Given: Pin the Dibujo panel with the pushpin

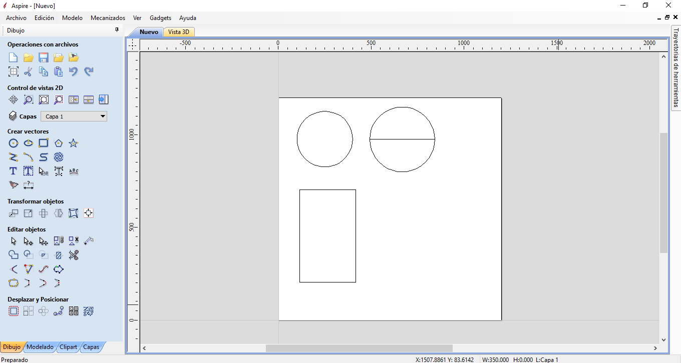Looking at the screenshot, I should pyautogui.click(x=117, y=30).
